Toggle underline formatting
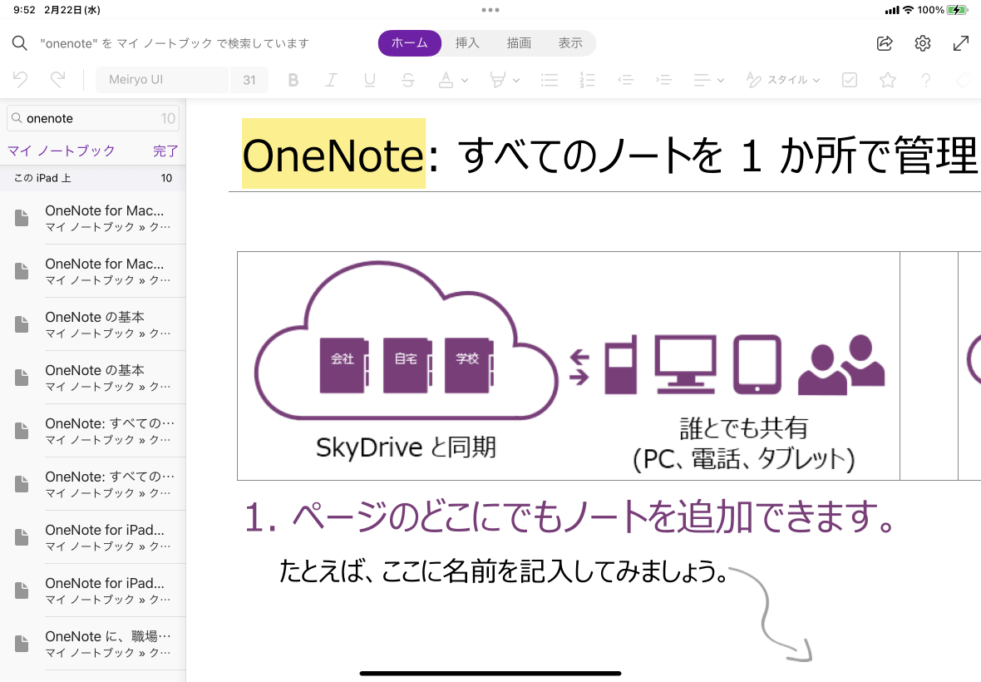This screenshot has height=682, width=981. tap(370, 80)
